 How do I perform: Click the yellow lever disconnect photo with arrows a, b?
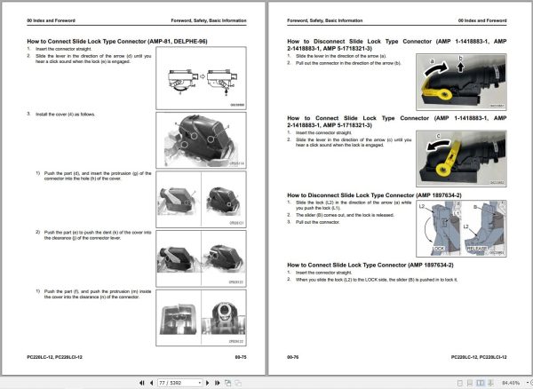pos(461,82)
